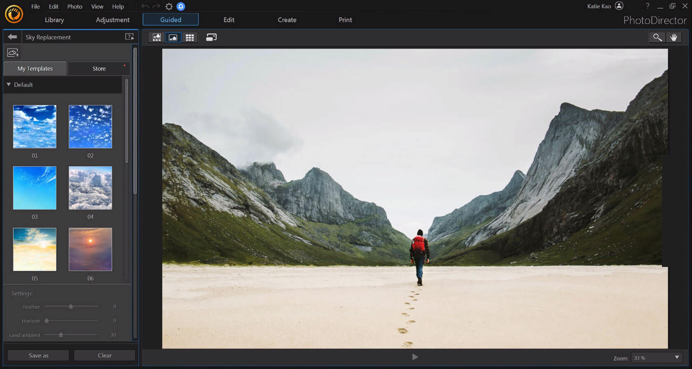Viewport: 692px width, 369px height.
Task: Switch to thumbnail grid view mode
Action: click(x=189, y=37)
